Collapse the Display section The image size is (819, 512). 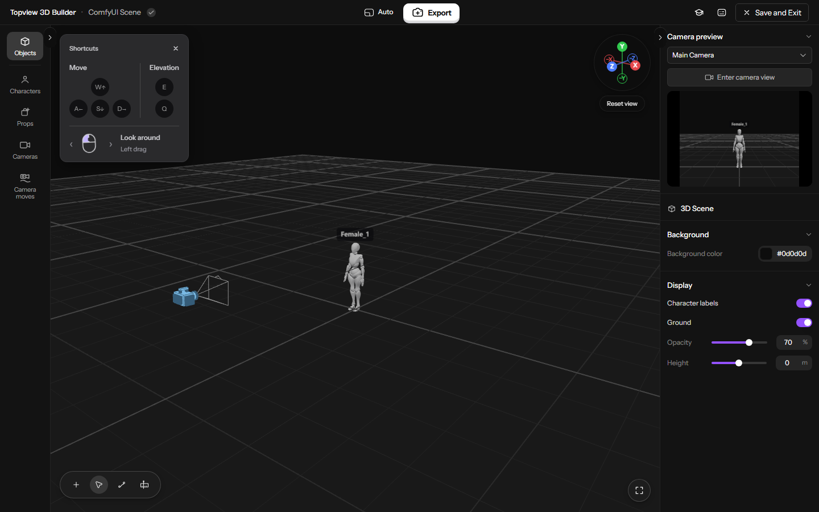(x=809, y=285)
